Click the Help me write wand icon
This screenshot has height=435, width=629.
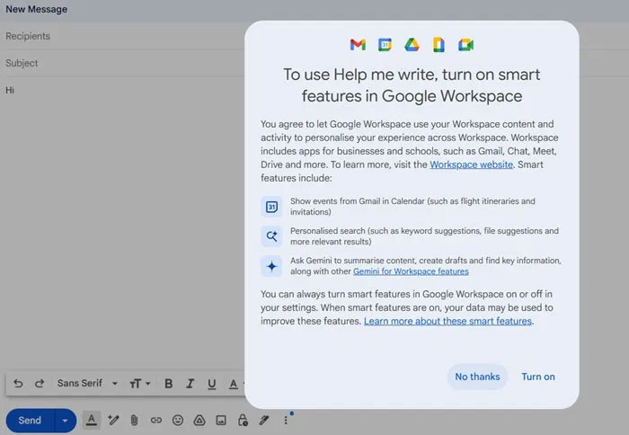tap(113, 420)
